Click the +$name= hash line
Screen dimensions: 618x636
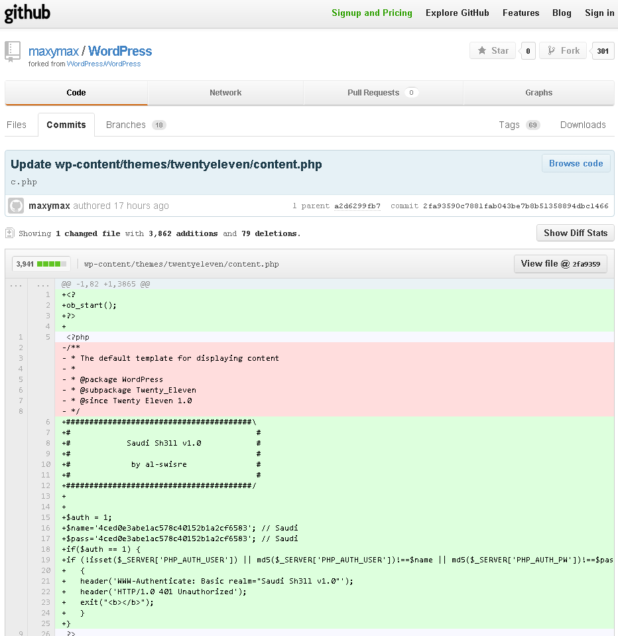334,528
